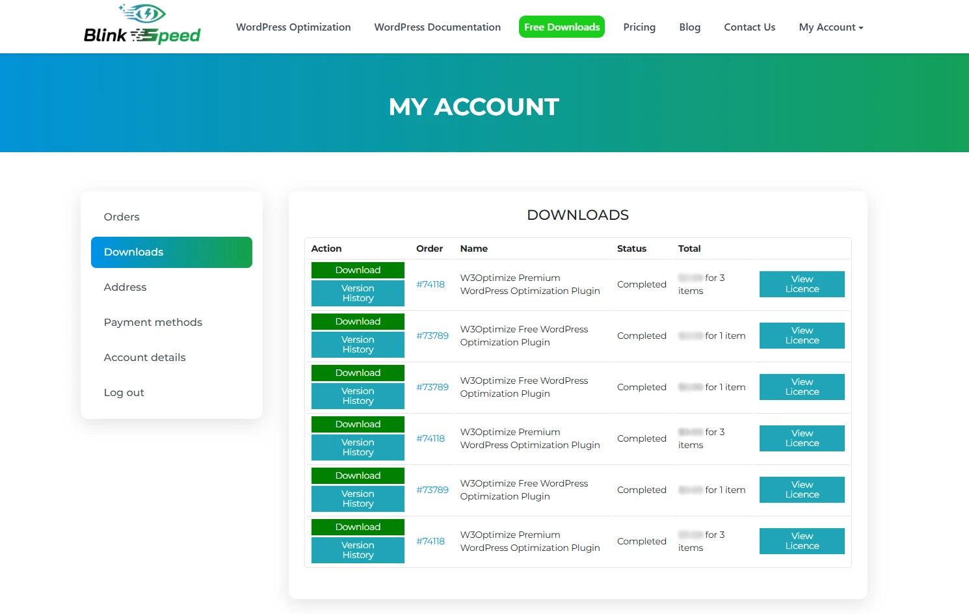The image size is (969, 614).
Task: Open Address section in sidebar
Action: coord(126,287)
